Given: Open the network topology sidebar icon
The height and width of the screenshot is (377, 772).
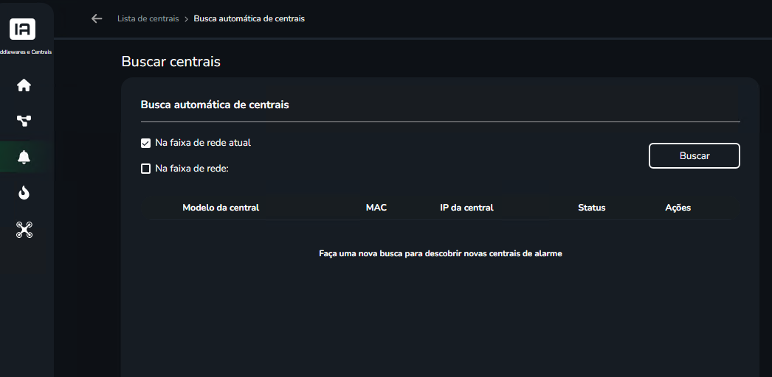Looking at the screenshot, I should pyautogui.click(x=24, y=121).
